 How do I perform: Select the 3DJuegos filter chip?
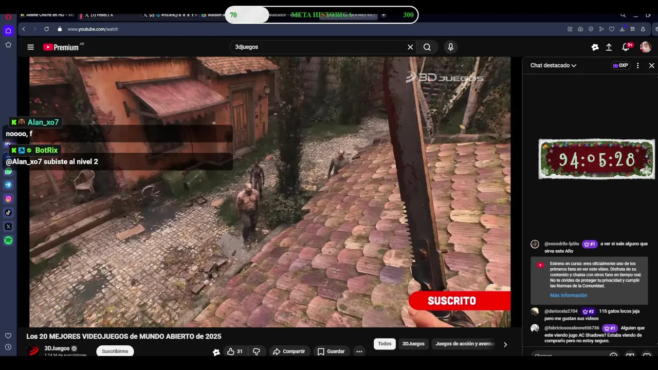[413, 344]
